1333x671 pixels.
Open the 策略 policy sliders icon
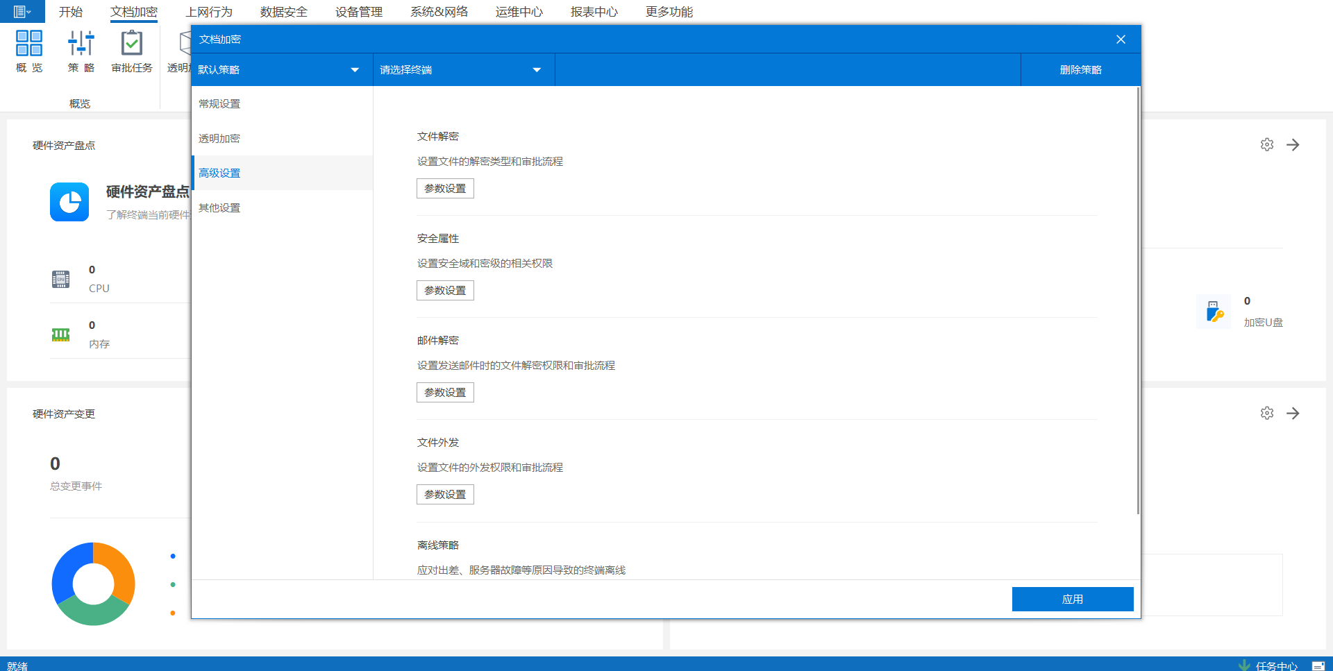pyautogui.click(x=81, y=44)
